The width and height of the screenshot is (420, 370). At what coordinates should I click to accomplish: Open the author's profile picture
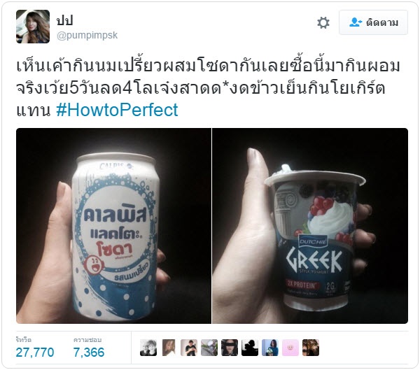click(x=33, y=27)
